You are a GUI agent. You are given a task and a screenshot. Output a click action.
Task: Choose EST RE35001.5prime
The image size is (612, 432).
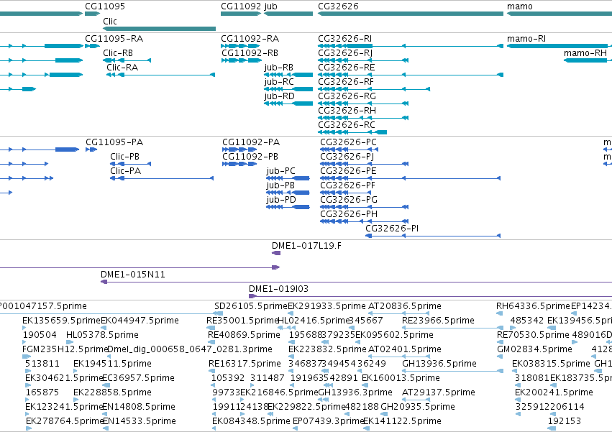point(242,321)
